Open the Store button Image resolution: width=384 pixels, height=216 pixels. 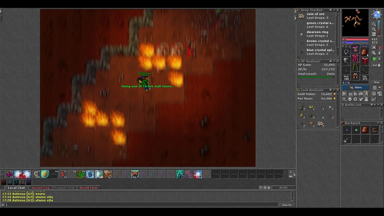coord(355,87)
